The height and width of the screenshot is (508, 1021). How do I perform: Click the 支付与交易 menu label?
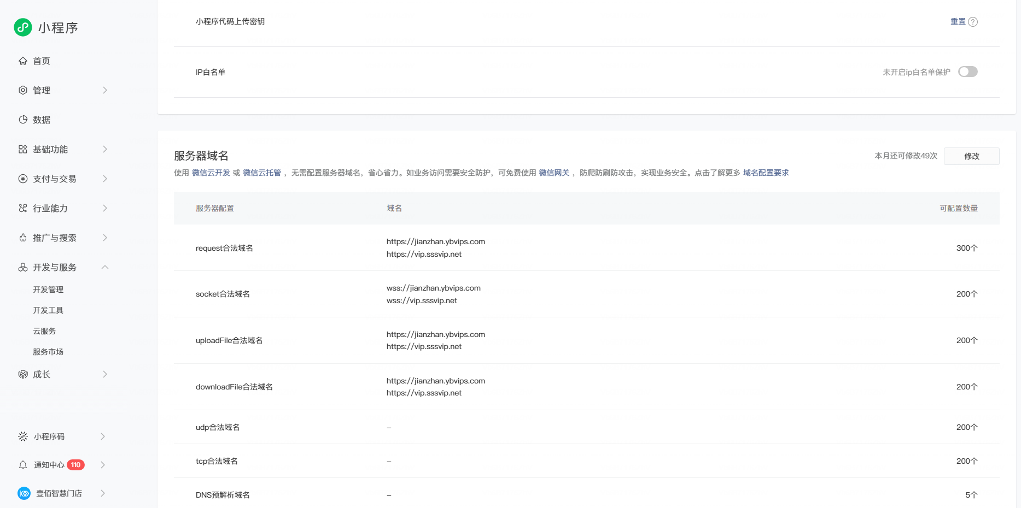tap(55, 179)
